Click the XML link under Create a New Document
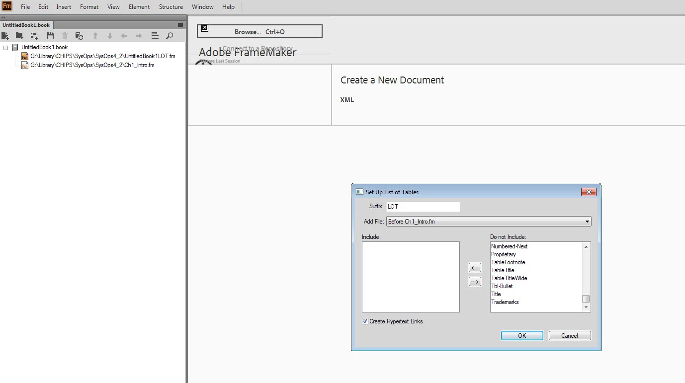 coord(347,99)
